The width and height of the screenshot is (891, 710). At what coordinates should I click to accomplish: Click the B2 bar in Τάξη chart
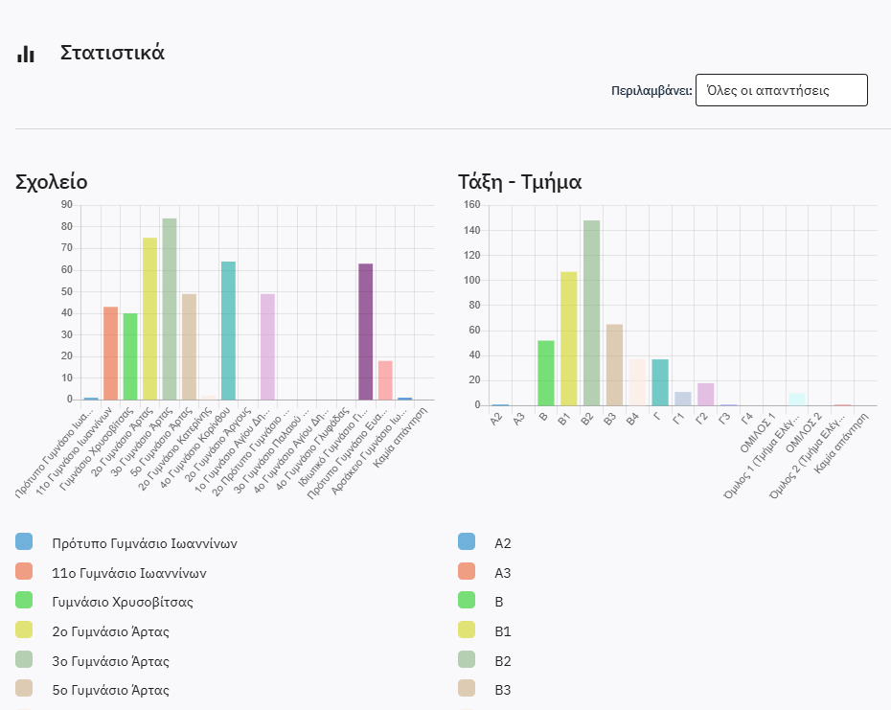[x=591, y=312]
